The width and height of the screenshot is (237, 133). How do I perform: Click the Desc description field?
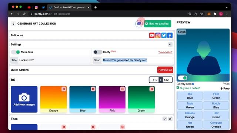[x=137, y=60]
